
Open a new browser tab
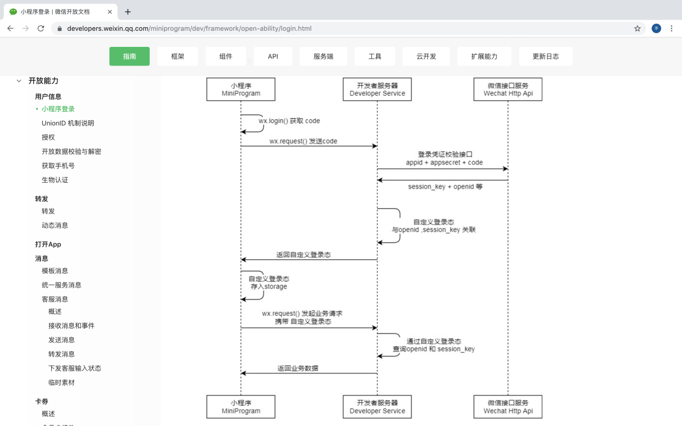(x=127, y=12)
